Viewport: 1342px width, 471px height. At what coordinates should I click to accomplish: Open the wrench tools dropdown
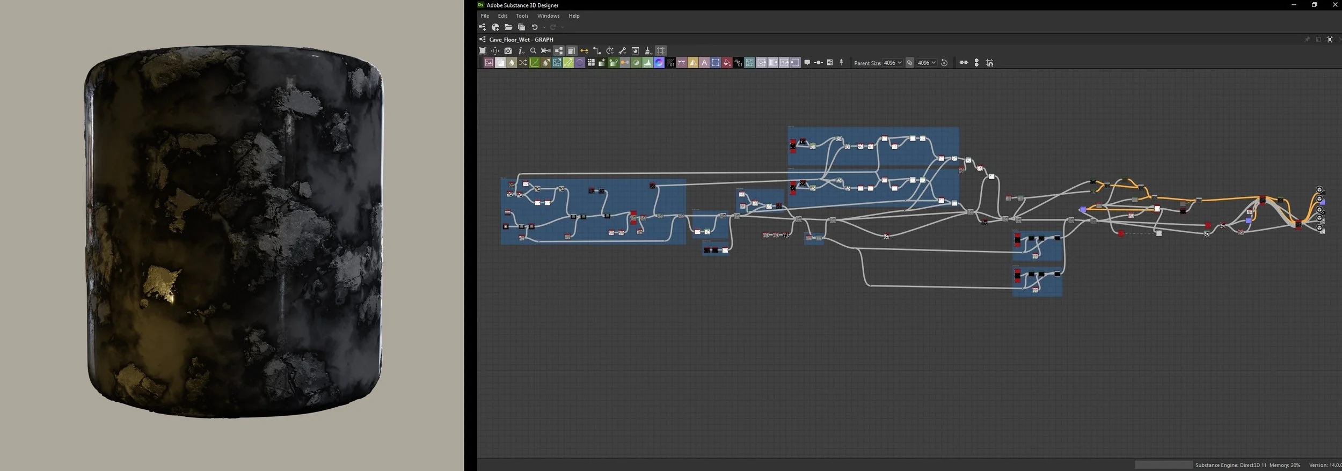tap(623, 51)
